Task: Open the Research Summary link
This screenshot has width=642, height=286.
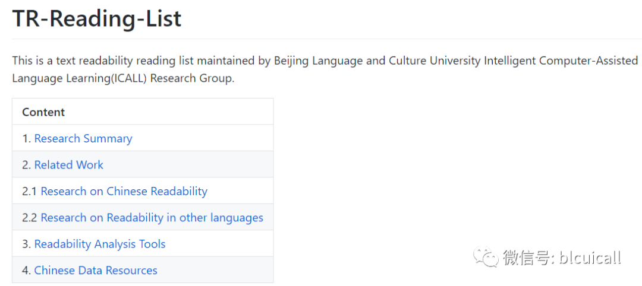Action: pyautogui.click(x=83, y=139)
